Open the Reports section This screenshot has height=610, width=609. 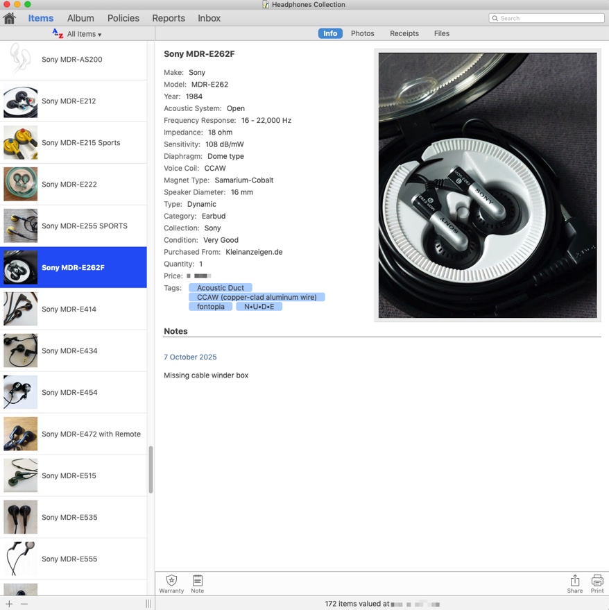[169, 18]
